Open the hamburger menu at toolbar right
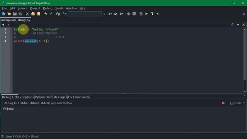This screenshot has width=247, height=139. 244,14
